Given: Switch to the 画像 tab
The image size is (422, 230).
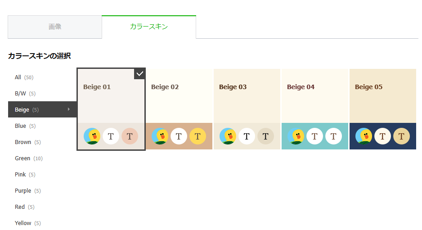Looking at the screenshot, I should click(55, 27).
